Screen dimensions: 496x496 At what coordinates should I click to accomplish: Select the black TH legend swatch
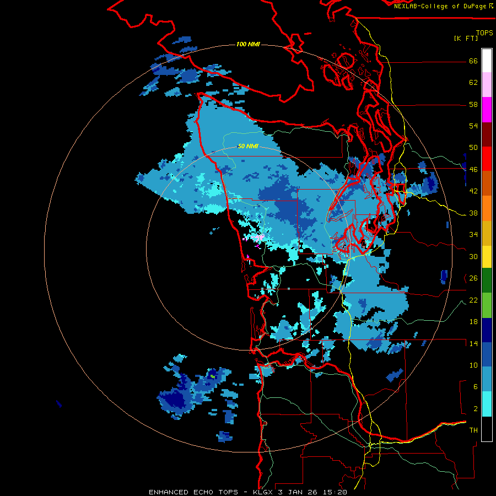(487, 429)
